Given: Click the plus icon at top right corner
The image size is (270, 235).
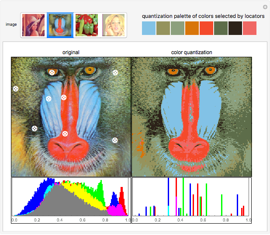Looking at the screenshot, I should pyautogui.click(x=265, y=7).
